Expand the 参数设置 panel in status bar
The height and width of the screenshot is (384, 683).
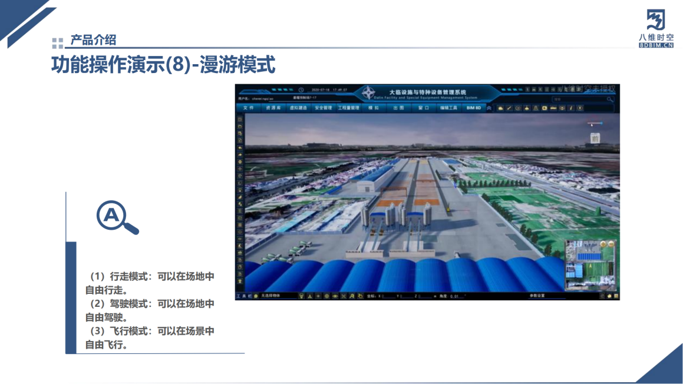537,296
